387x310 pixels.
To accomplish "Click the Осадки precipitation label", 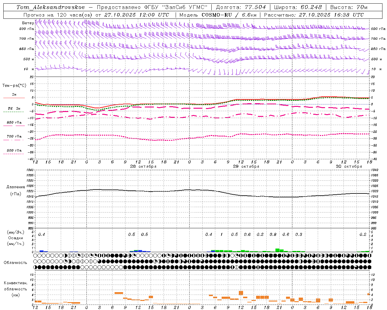I will click(16, 238).
